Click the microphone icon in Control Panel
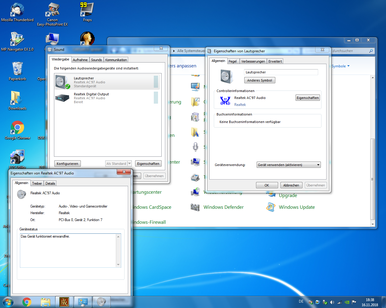The width and height of the screenshot is (386, 308). click(195, 147)
